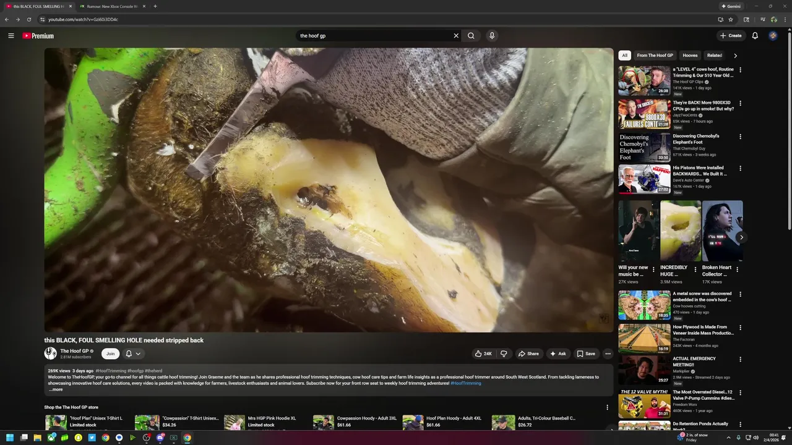
Task: Share the video
Action: tap(528, 354)
